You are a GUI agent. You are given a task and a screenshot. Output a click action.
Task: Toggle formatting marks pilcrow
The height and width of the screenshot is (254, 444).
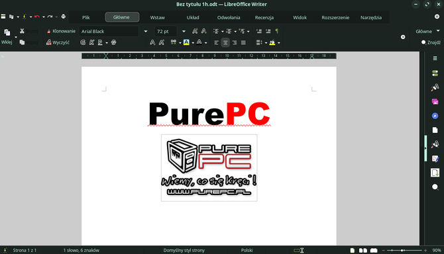277,31
